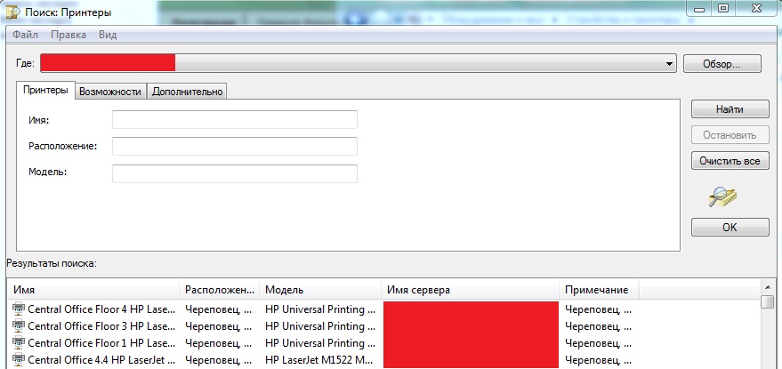Open the Вид menu
Viewport: 782px width, 369px height.
(x=108, y=35)
